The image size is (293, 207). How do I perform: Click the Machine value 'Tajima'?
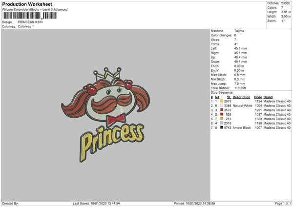[239, 31]
